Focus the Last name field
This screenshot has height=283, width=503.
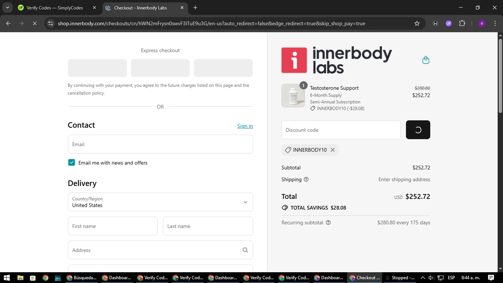(208, 226)
